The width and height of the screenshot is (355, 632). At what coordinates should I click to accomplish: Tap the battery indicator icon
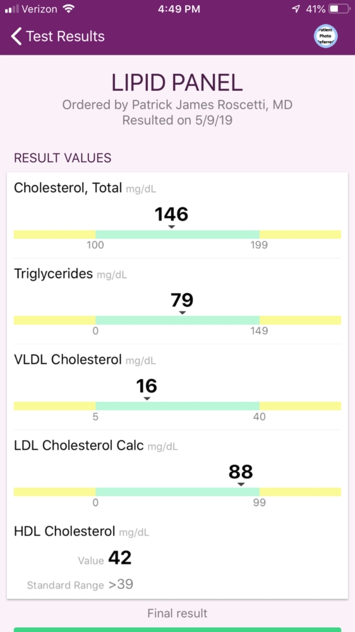pos(339,9)
